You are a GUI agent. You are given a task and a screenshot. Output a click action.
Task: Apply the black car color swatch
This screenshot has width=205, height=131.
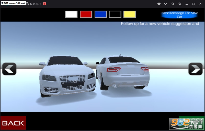115,14
